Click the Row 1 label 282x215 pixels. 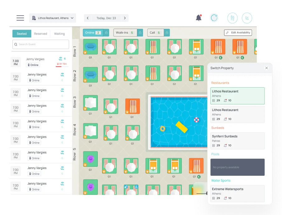[74, 51]
